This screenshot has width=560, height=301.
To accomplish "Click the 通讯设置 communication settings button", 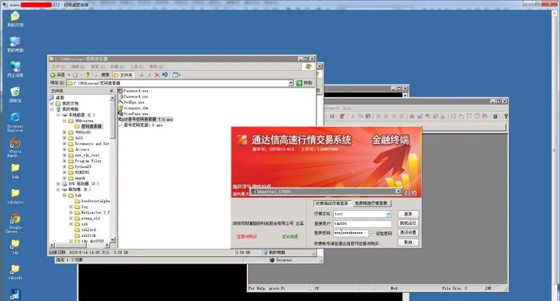I will [x=408, y=233].
